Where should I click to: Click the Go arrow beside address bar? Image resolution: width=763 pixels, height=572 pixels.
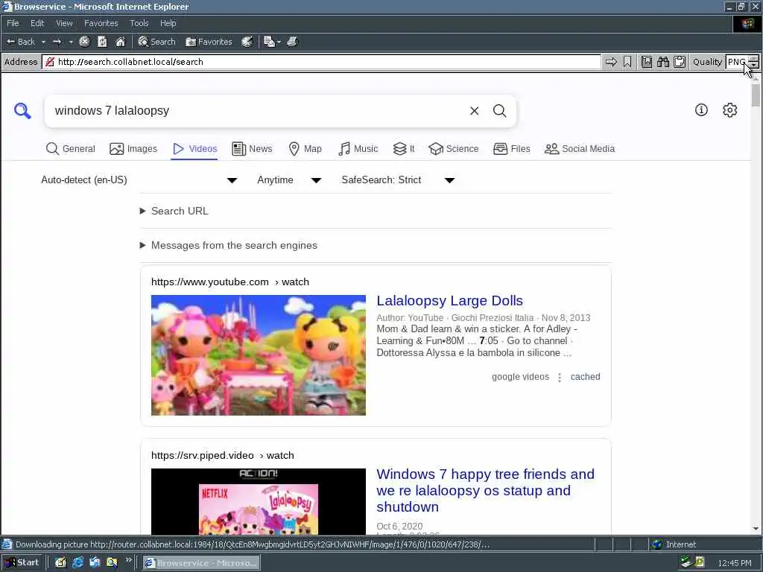coord(611,62)
